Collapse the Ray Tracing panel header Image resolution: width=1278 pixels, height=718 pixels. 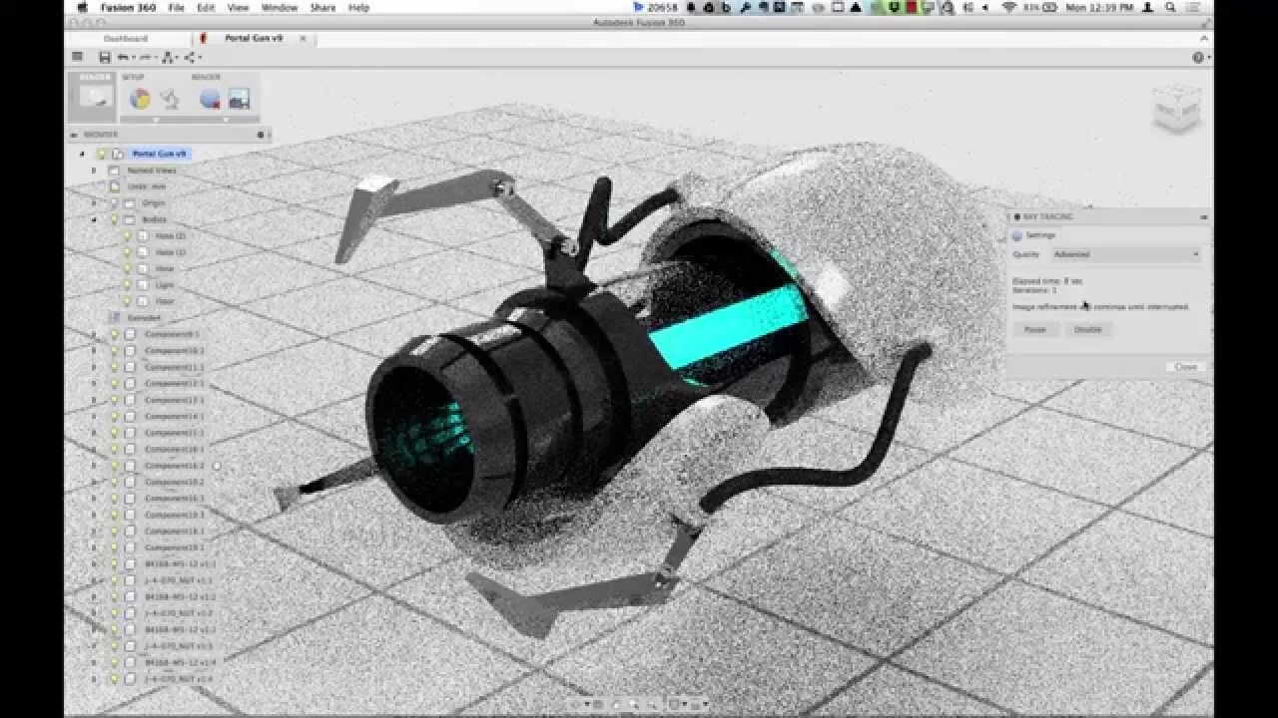pyautogui.click(x=1203, y=216)
